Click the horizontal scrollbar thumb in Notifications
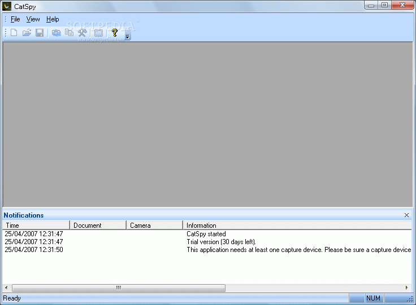 pos(119,288)
